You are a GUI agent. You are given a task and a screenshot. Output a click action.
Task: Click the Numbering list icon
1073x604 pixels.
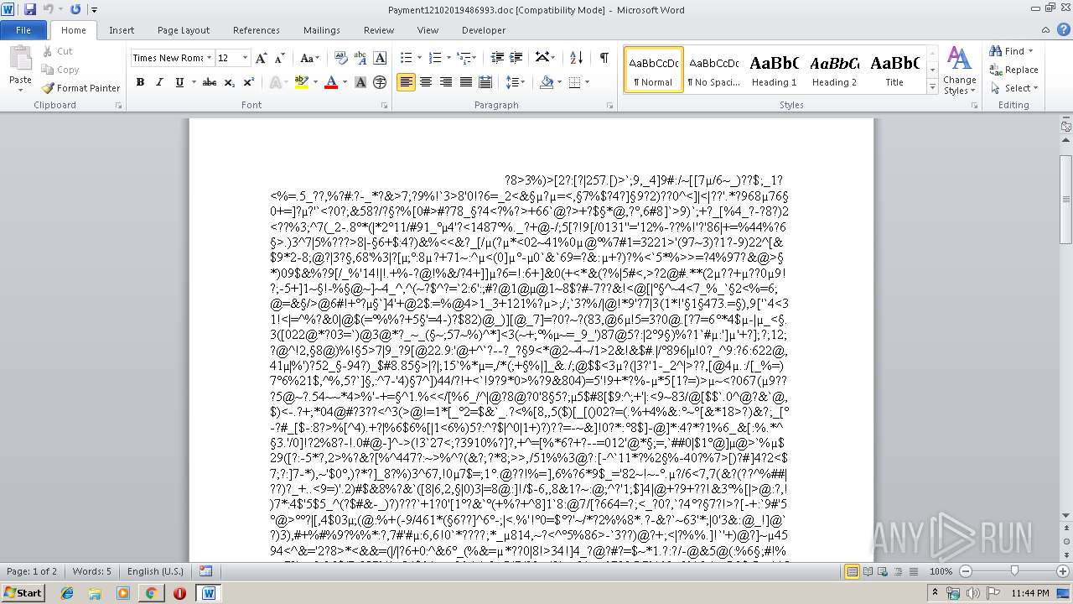click(x=434, y=58)
